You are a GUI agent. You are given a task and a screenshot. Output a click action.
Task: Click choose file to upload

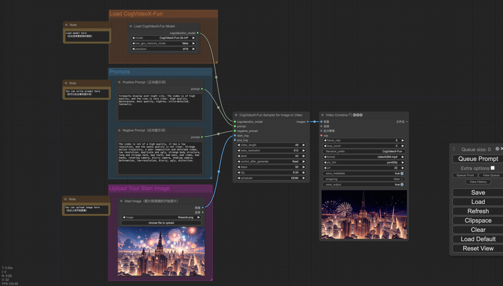point(161,223)
